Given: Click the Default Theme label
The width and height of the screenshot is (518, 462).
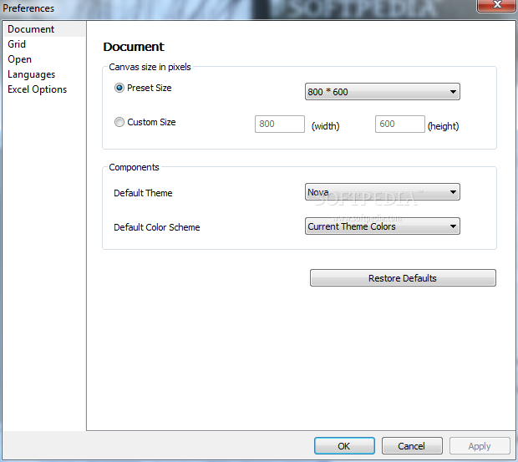Looking at the screenshot, I should [143, 193].
